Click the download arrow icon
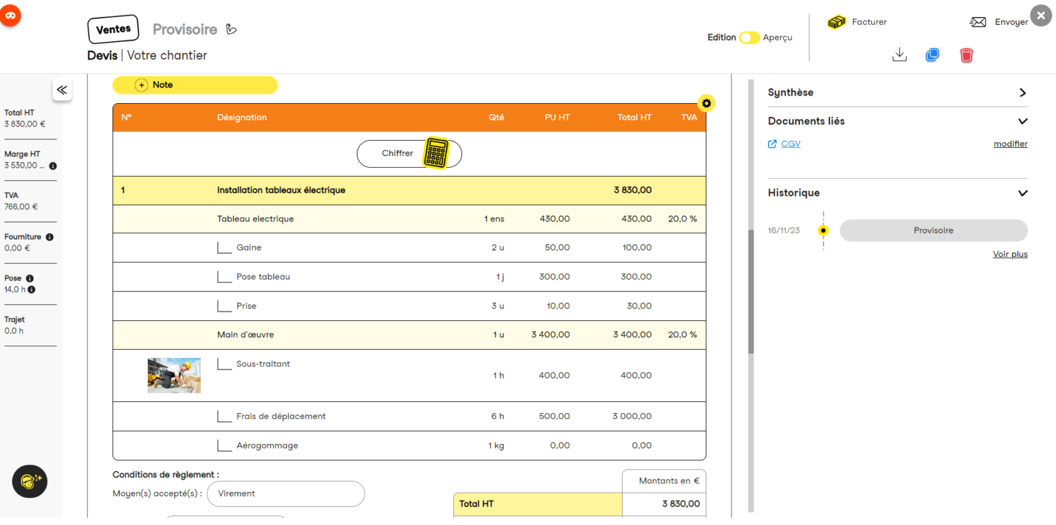 pyautogui.click(x=899, y=55)
